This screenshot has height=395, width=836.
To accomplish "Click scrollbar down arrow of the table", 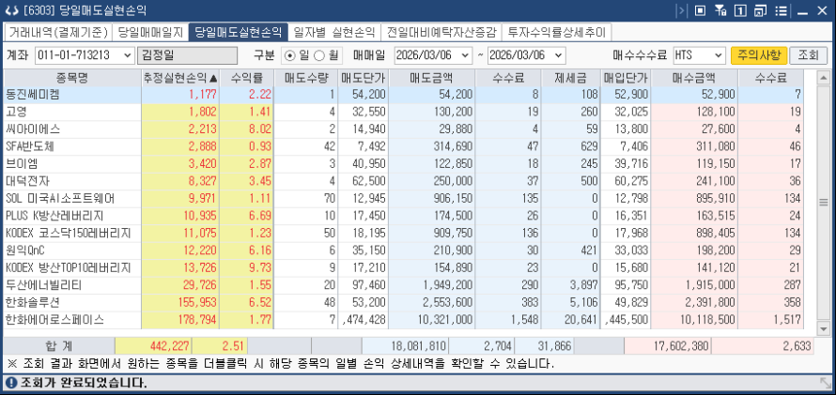I will coord(823,328).
